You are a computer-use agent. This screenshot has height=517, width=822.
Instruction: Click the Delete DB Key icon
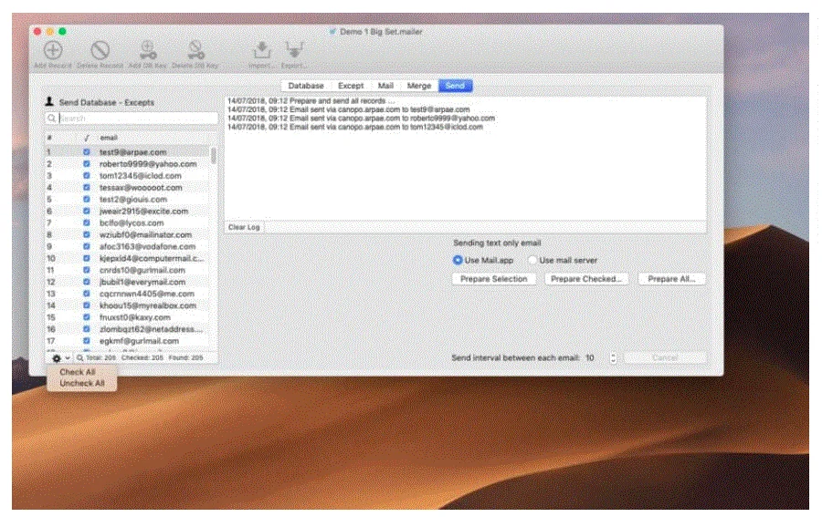195,50
